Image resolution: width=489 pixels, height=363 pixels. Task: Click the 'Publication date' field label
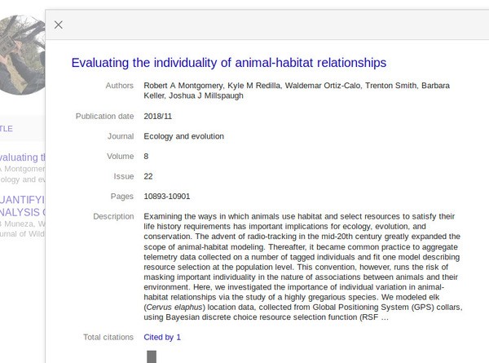(x=104, y=117)
